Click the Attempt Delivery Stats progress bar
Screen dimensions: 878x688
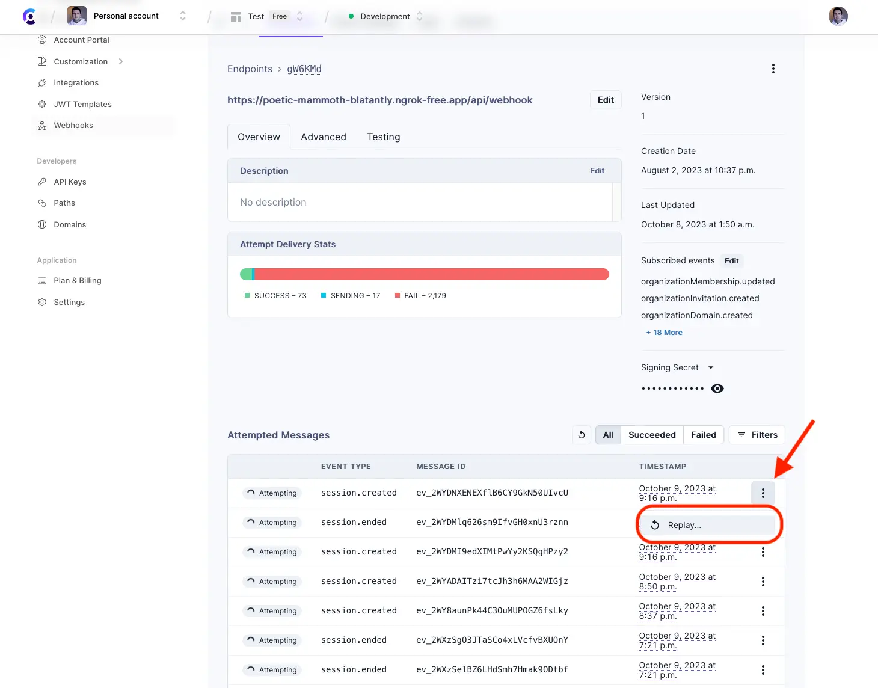425,274
